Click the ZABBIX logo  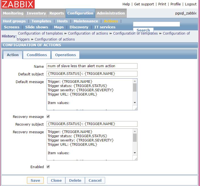pyautogui.click(x=18, y=5)
